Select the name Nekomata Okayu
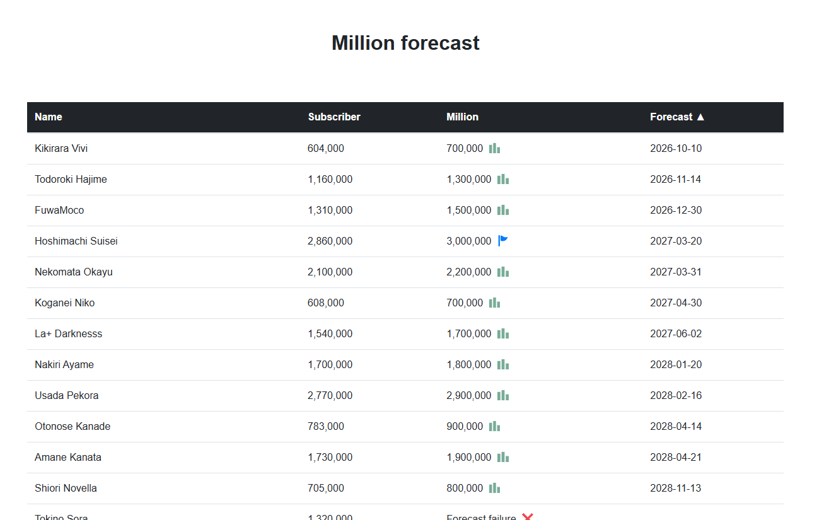This screenshot has width=829, height=520. [x=74, y=272]
